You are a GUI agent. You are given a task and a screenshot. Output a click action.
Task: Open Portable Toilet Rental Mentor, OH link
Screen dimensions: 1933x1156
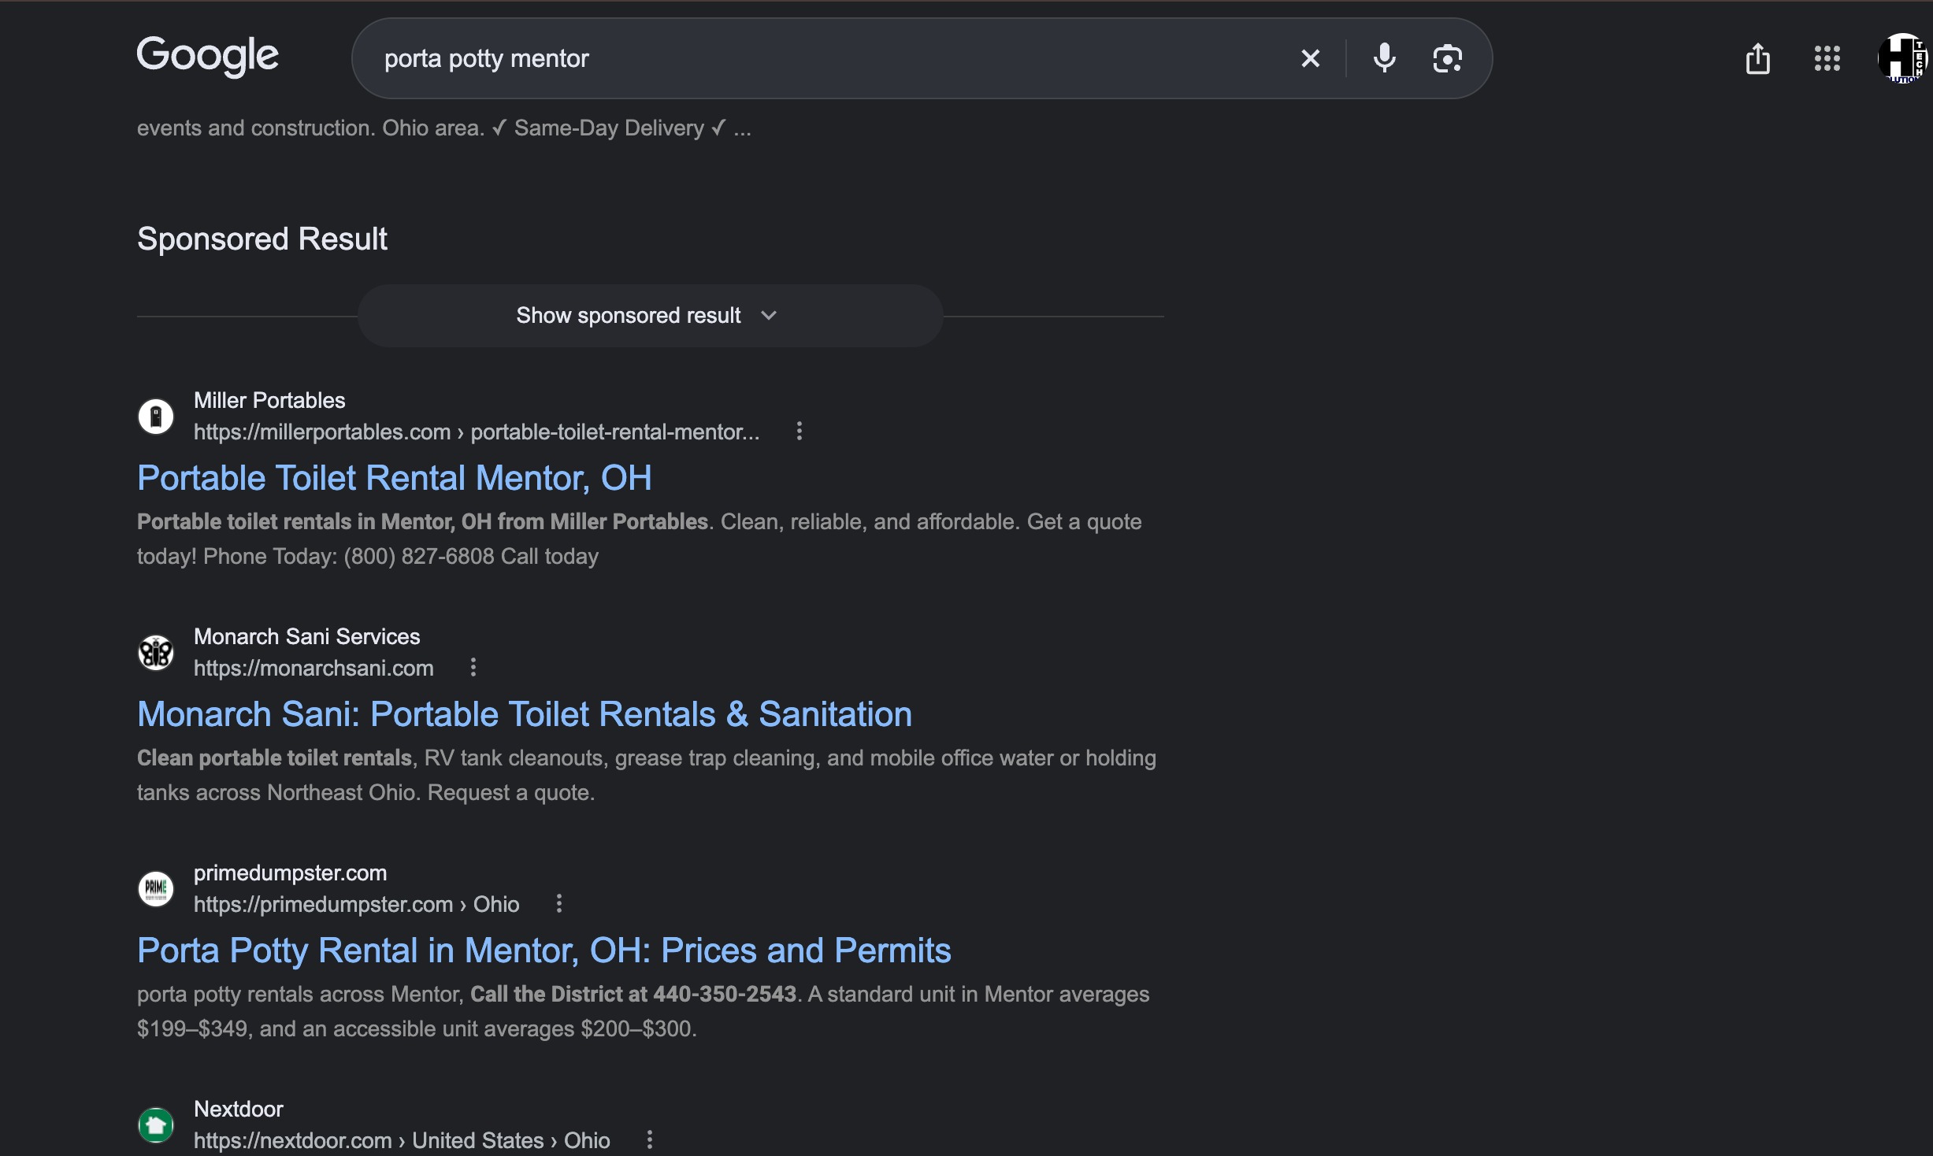[394, 478]
